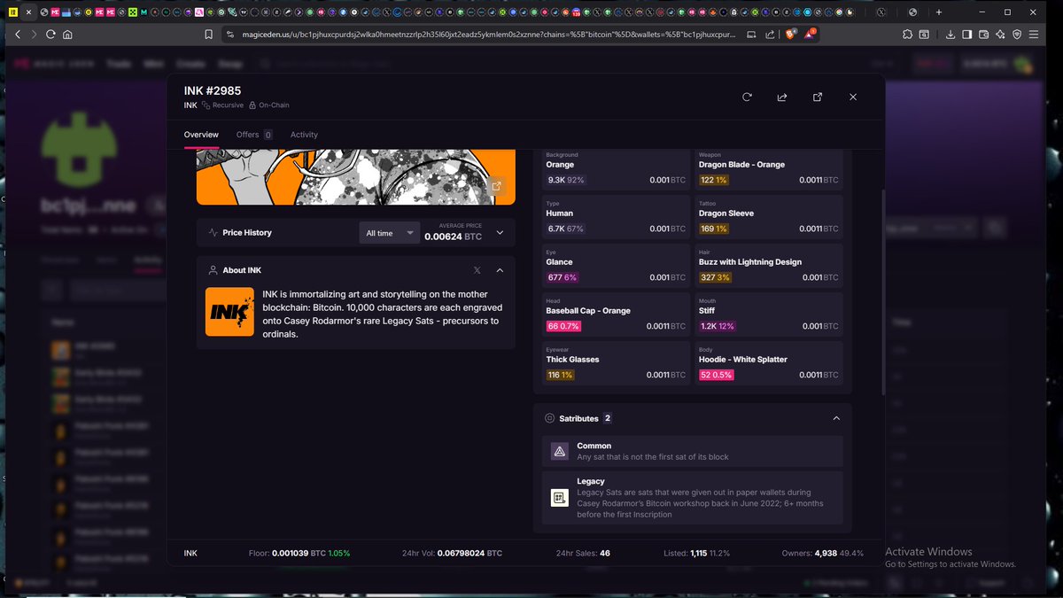Image resolution: width=1063 pixels, height=598 pixels.
Task: Click the Floor 0.001039 BTC stat
Action: [x=299, y=553]
